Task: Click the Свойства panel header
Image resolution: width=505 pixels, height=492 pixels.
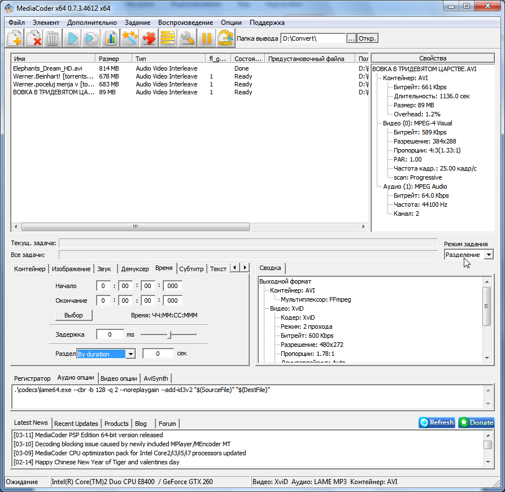Action: coord(433,58)
